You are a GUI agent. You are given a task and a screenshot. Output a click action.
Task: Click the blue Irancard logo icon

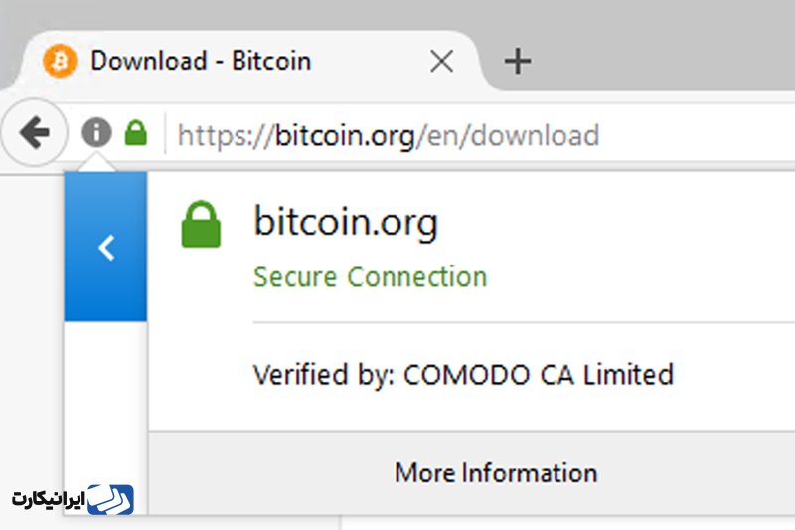point(110,499)
